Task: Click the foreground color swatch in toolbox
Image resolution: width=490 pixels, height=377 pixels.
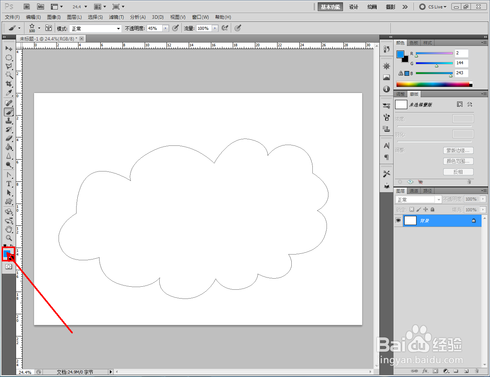Action: [x=7, y=253]
